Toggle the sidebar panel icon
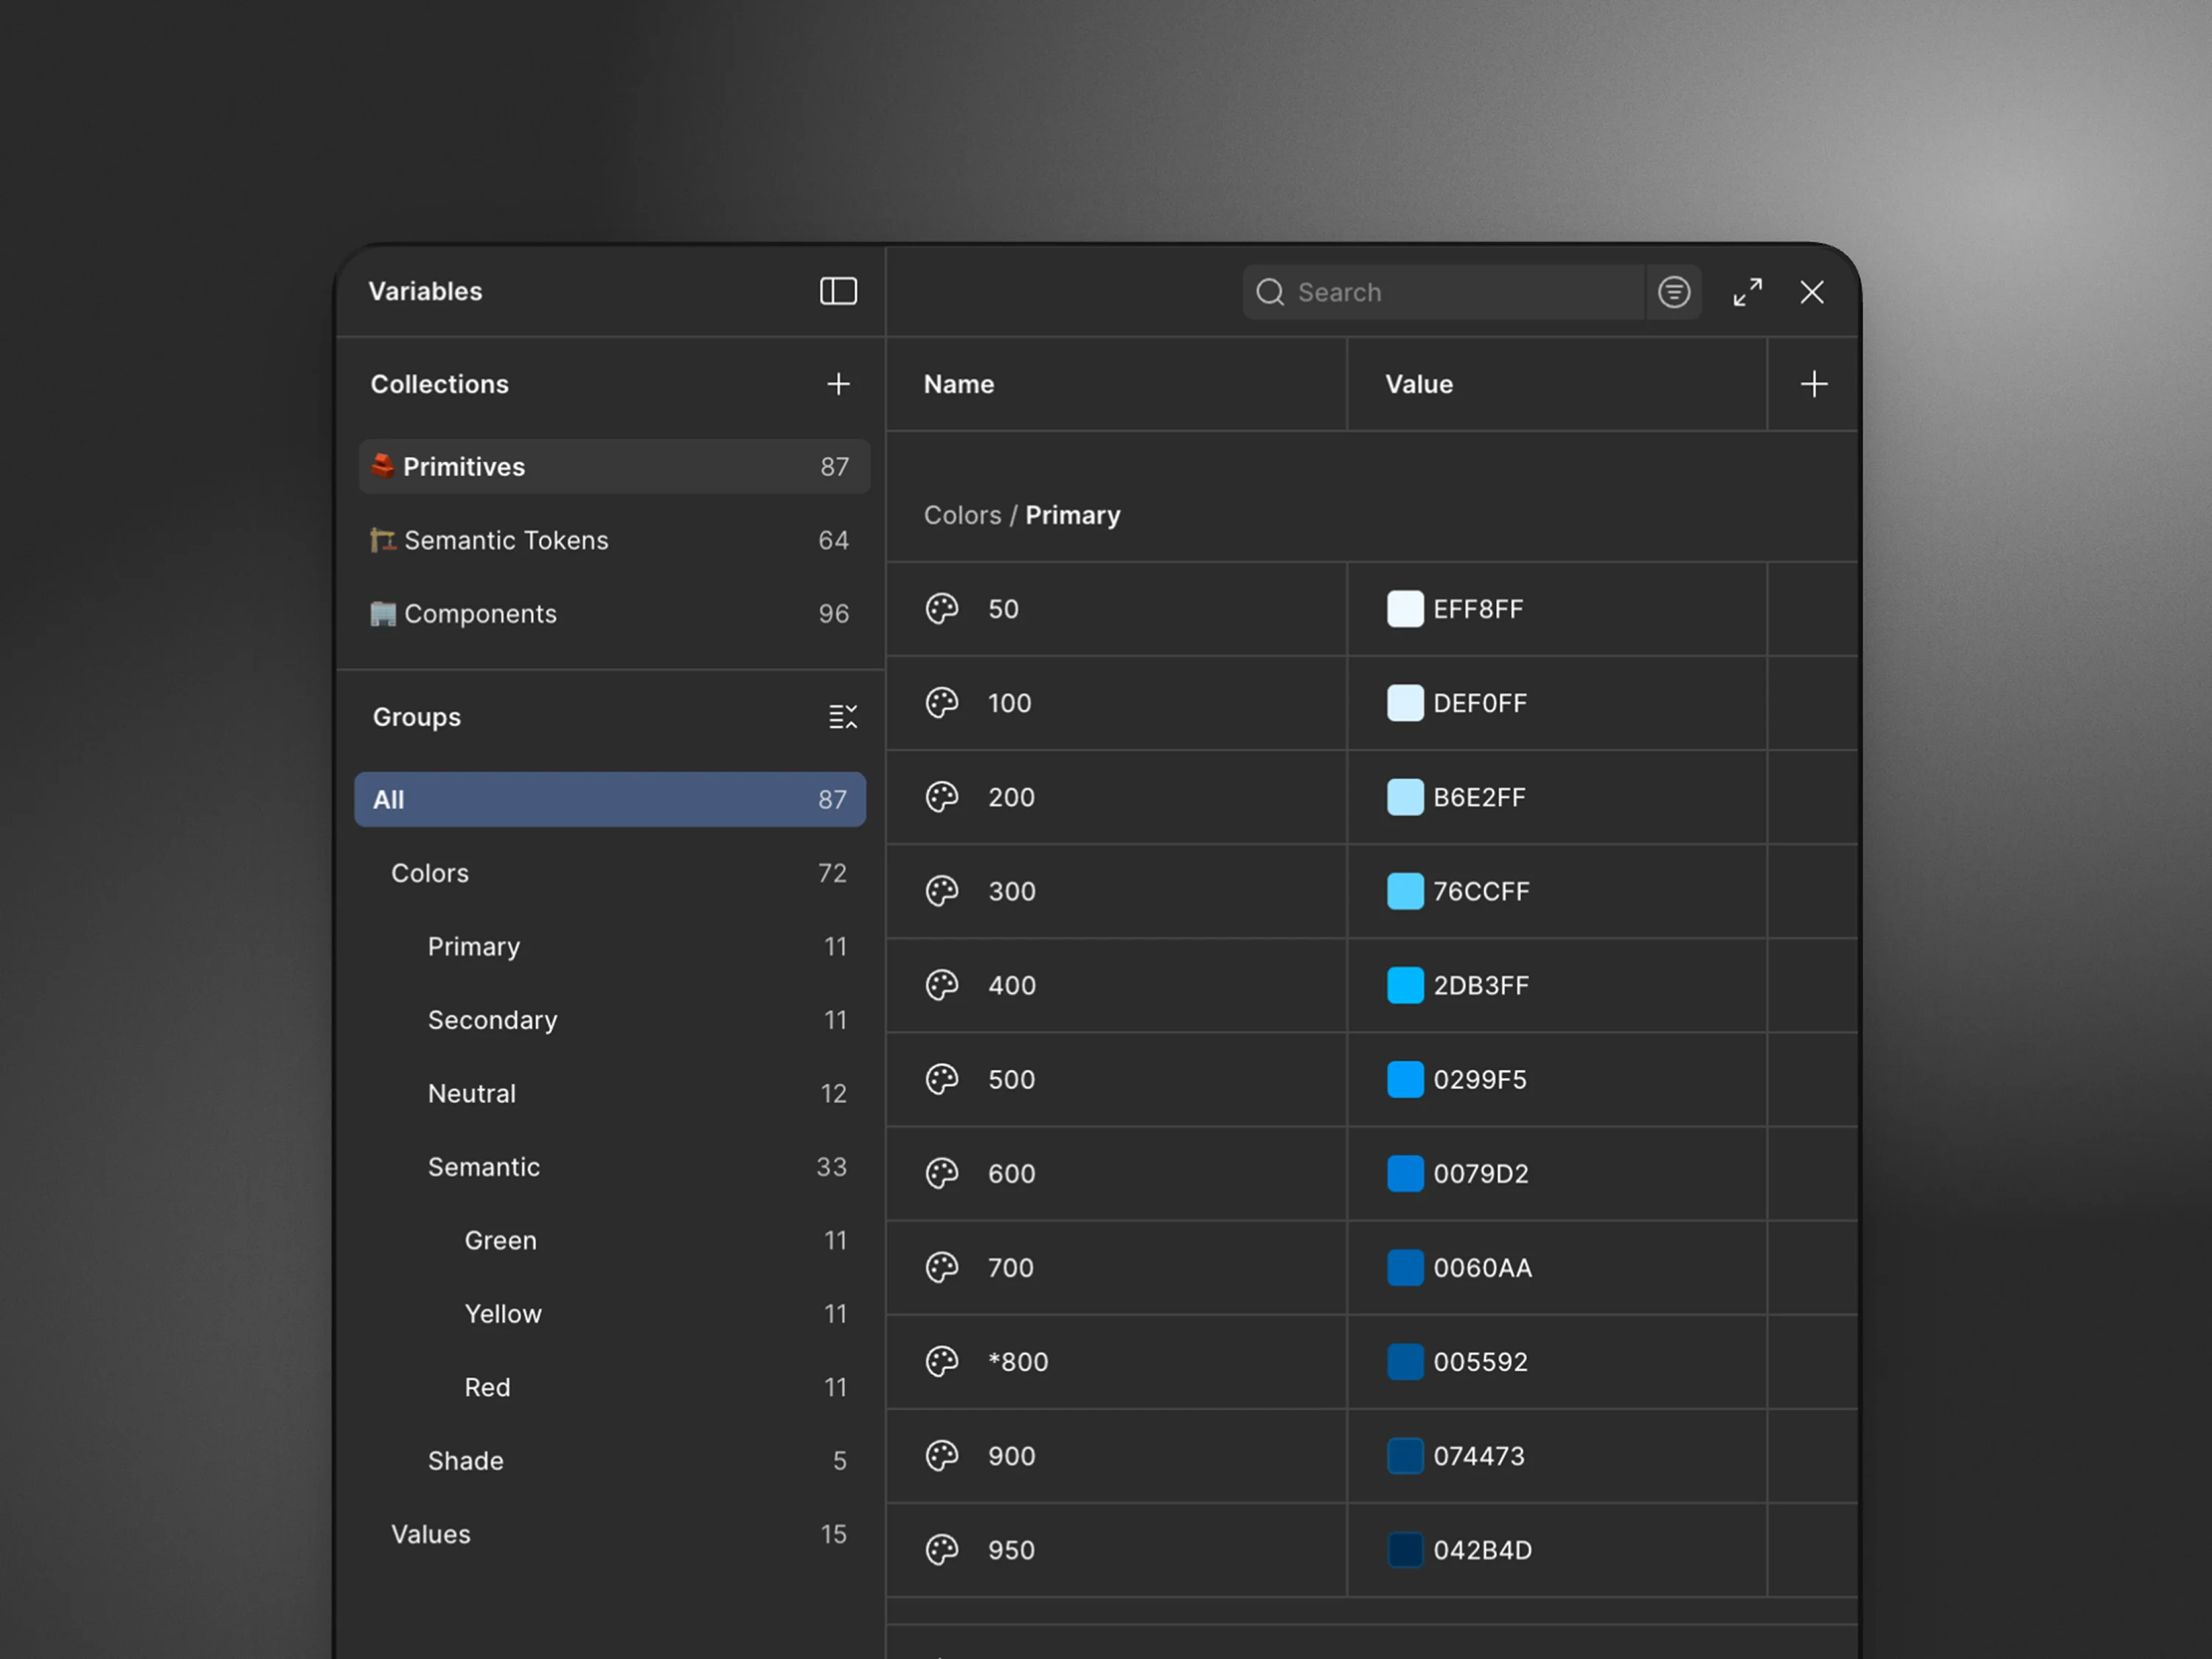 pyautogui.click(x=838, y=291)
